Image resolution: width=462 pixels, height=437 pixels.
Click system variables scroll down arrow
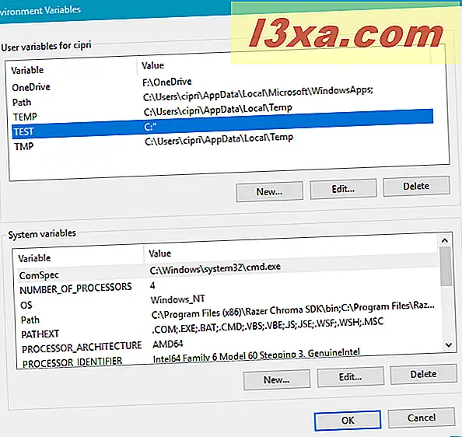pyautogui.click(x=449, y=344)
